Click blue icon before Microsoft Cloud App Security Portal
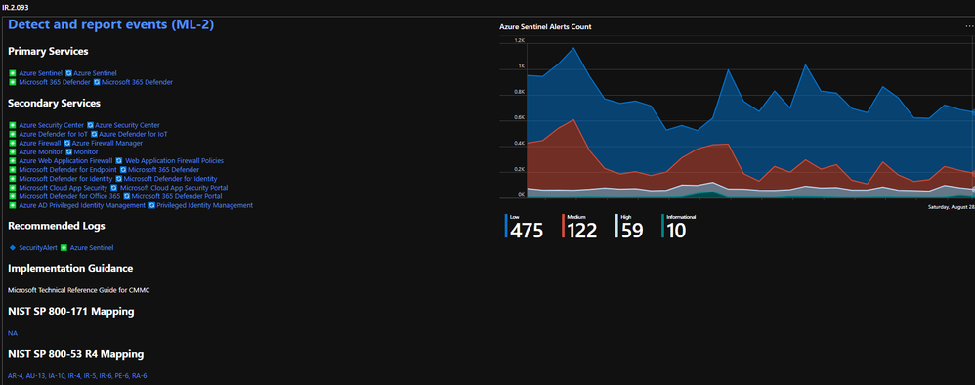 click(x=113, y=188)
